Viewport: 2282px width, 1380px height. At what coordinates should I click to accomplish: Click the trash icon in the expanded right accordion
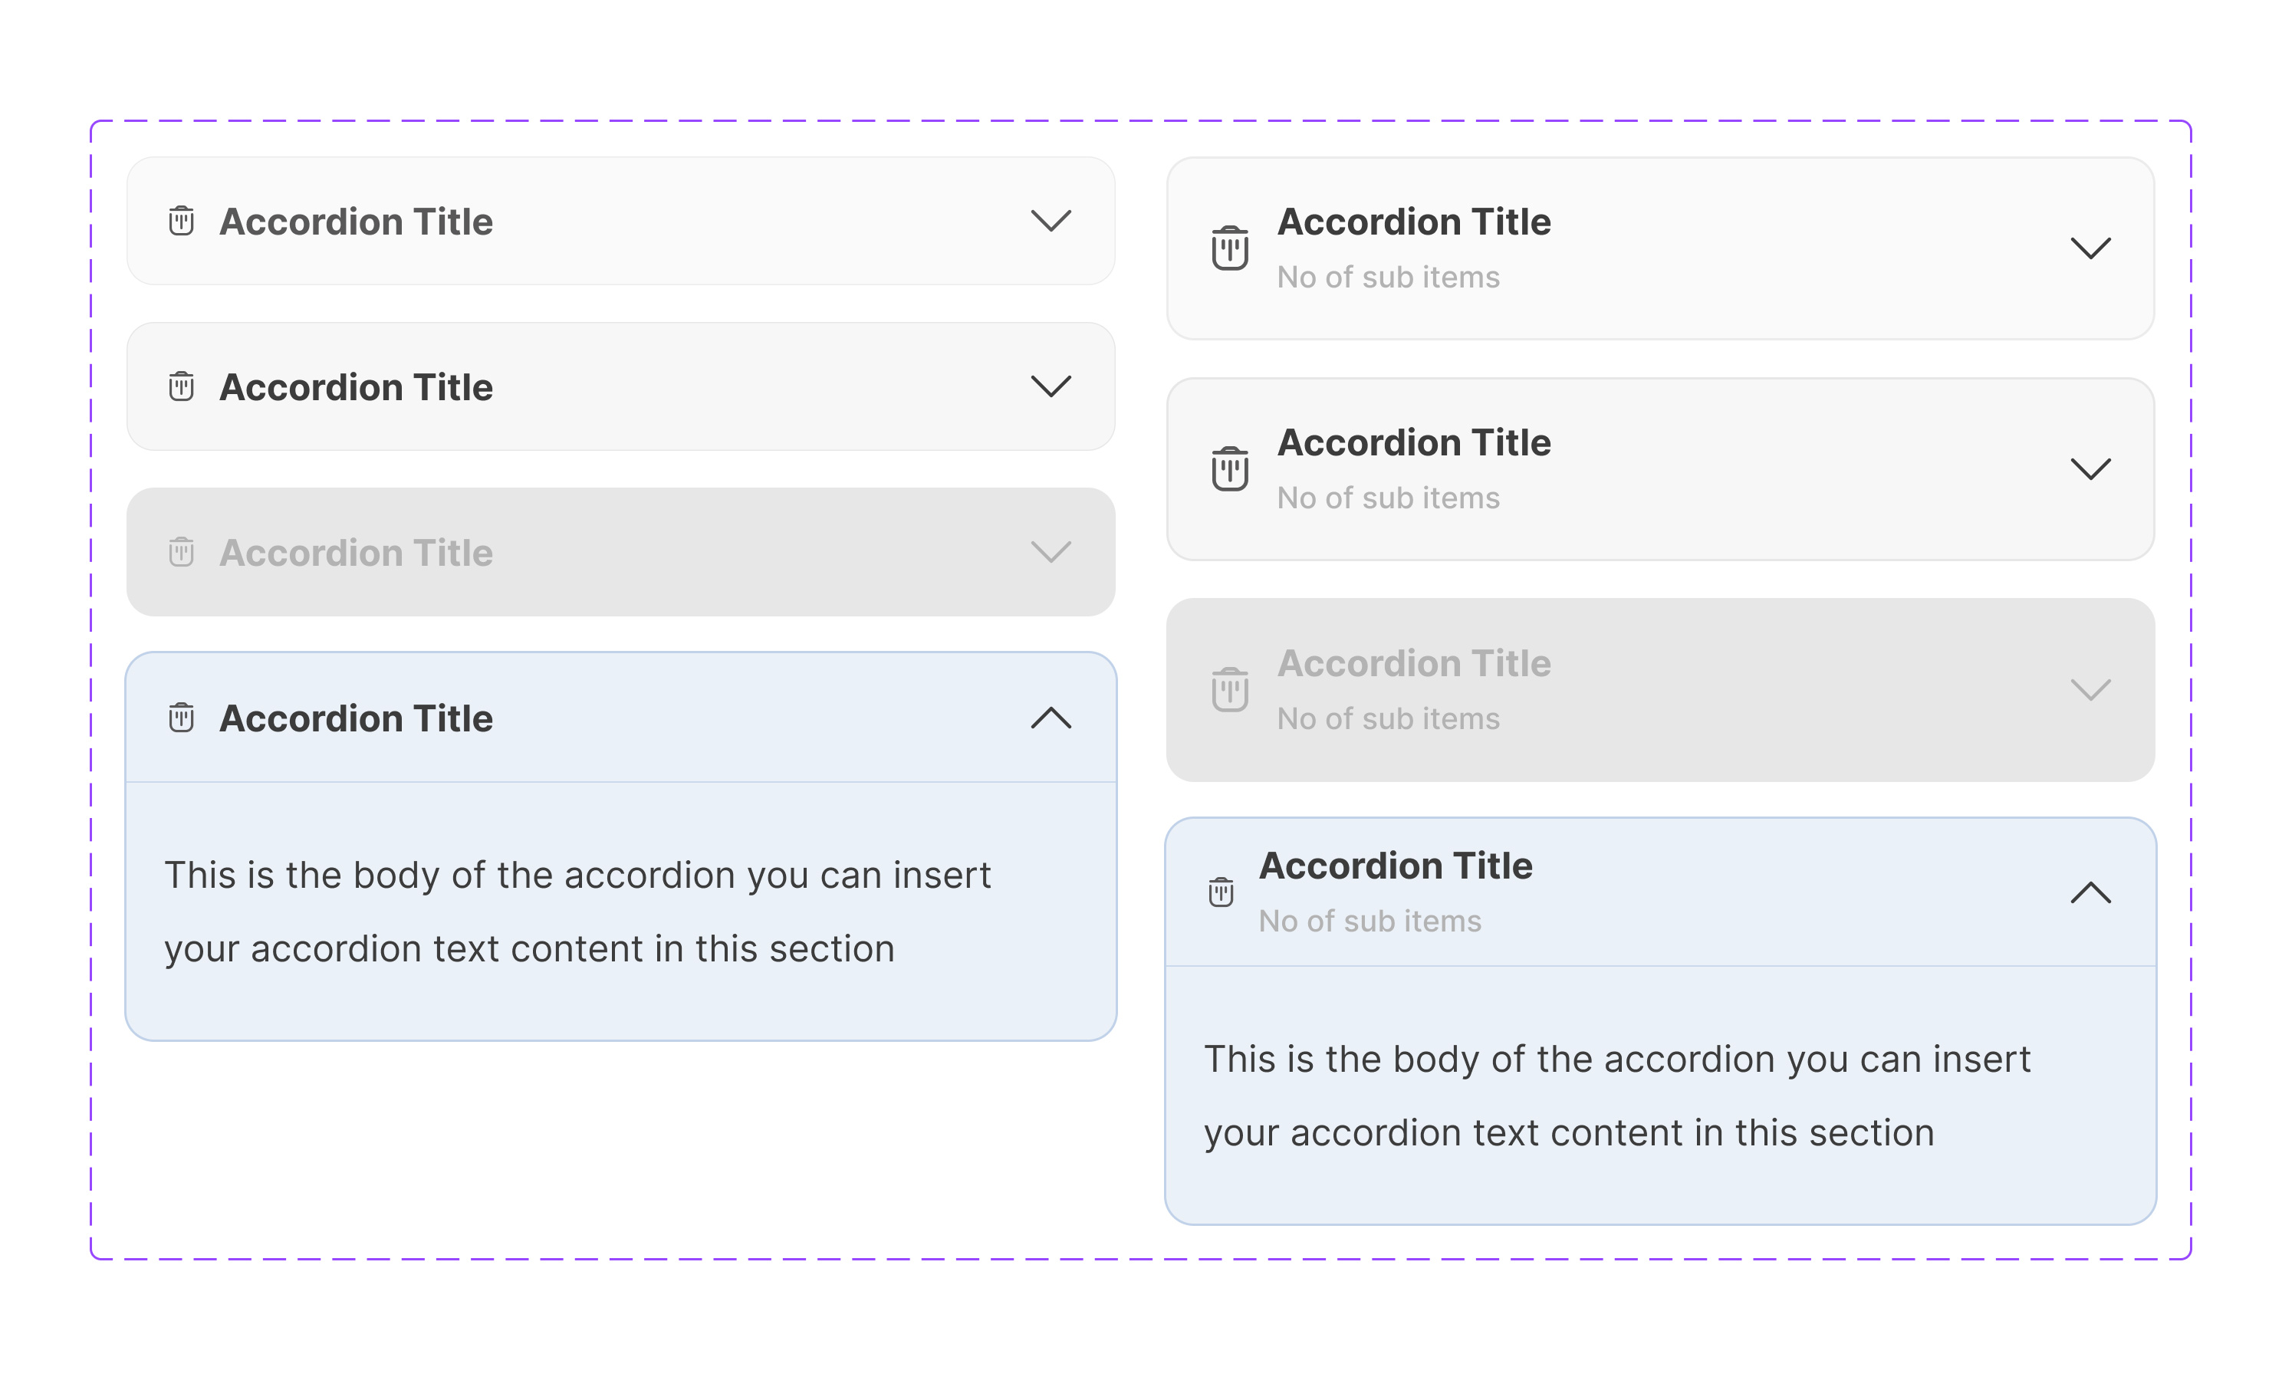click(x=1221, y=891)
